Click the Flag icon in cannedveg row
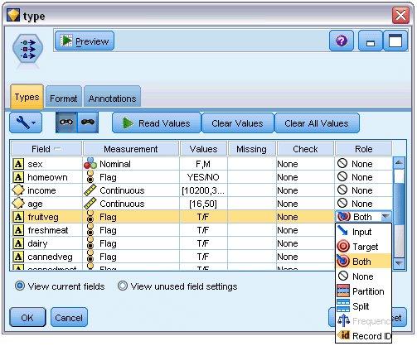The image size is (417, 346). point(90,256)
